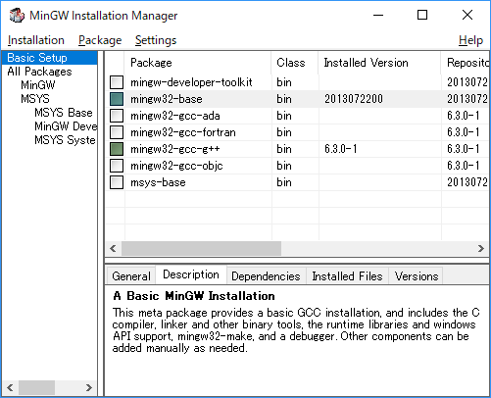
Task: Open the Dependencies tab
Action: [x=266, y=276]
